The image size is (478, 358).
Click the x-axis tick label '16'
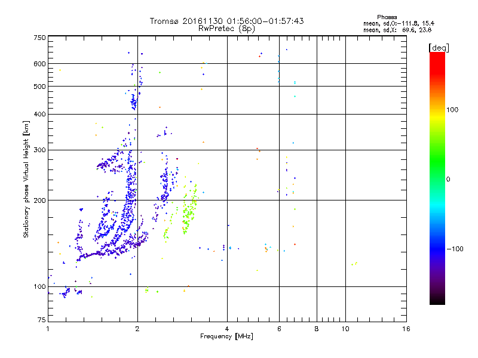coord(406,329)
